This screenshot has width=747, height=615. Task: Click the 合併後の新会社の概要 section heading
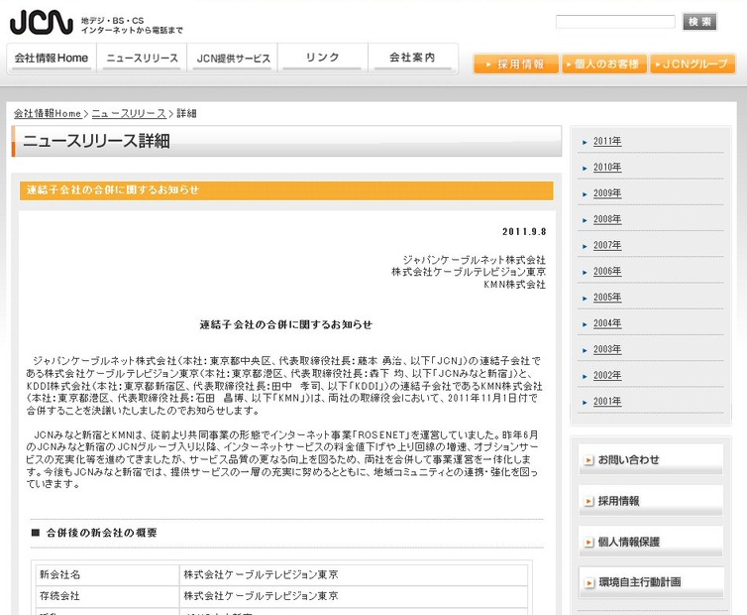pos(101,533)
